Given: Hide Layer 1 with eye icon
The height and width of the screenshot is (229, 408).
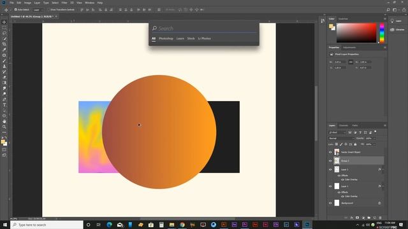Looking at the screenshot, I should [x=330, y=186].
